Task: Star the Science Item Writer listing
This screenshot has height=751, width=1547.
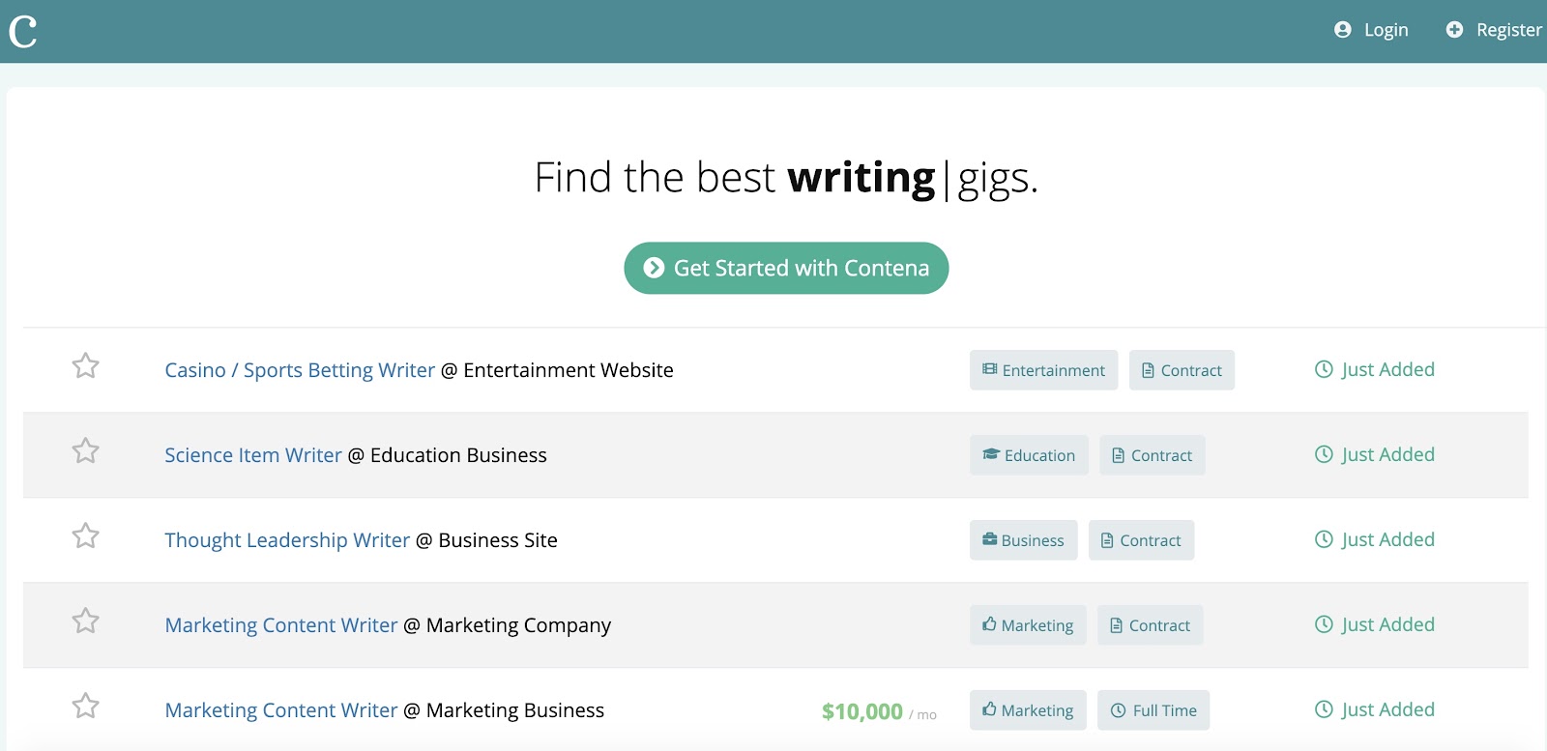Action: [x=86, y=450]
